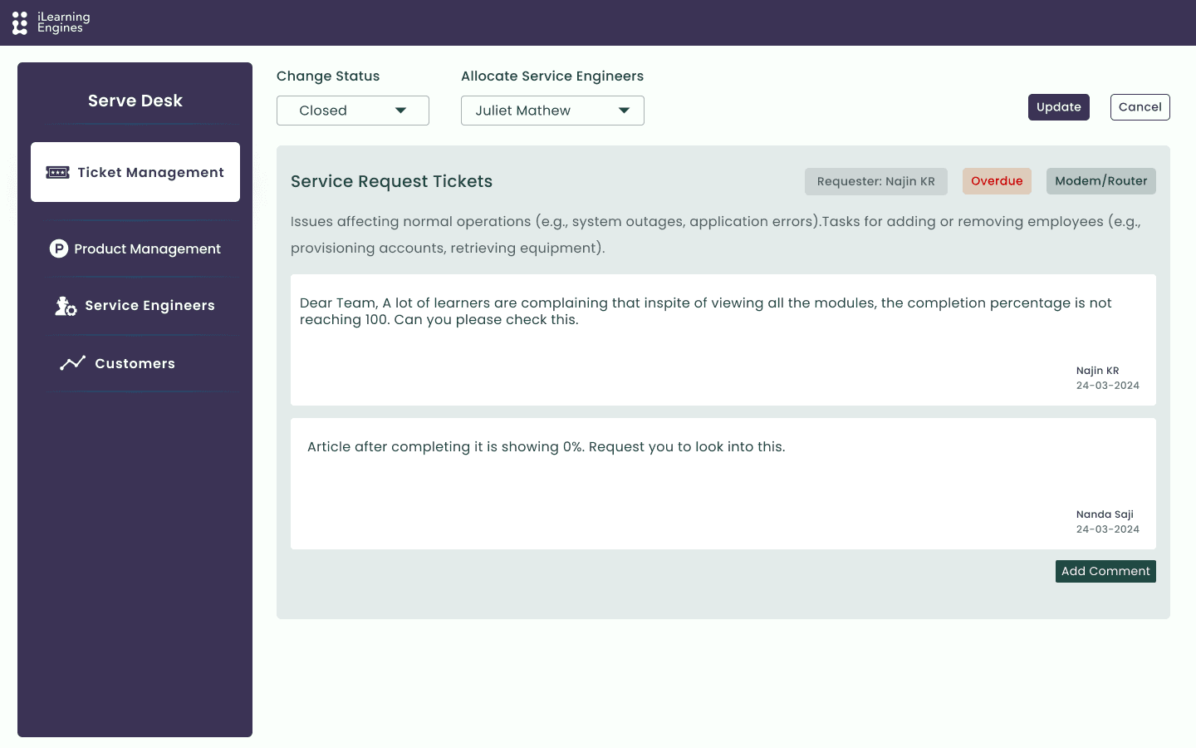
Task: Click the ticket icon beside Ticket Management
Action: point(57,172)
